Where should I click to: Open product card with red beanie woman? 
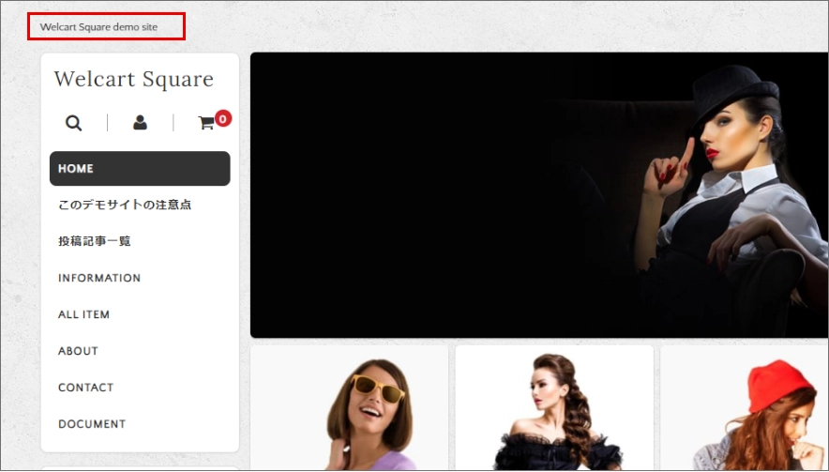point(745,408)
